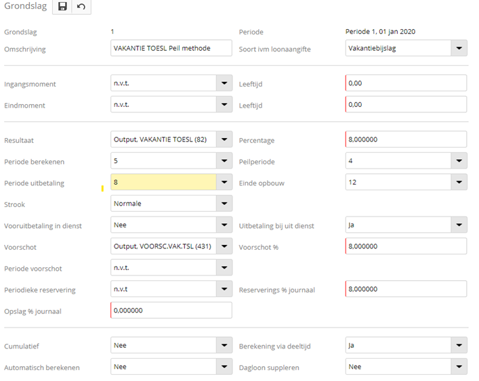Open Berekening via deeltijd dropdown
Viewport: 479px width, 381px height.
point(459,345)
